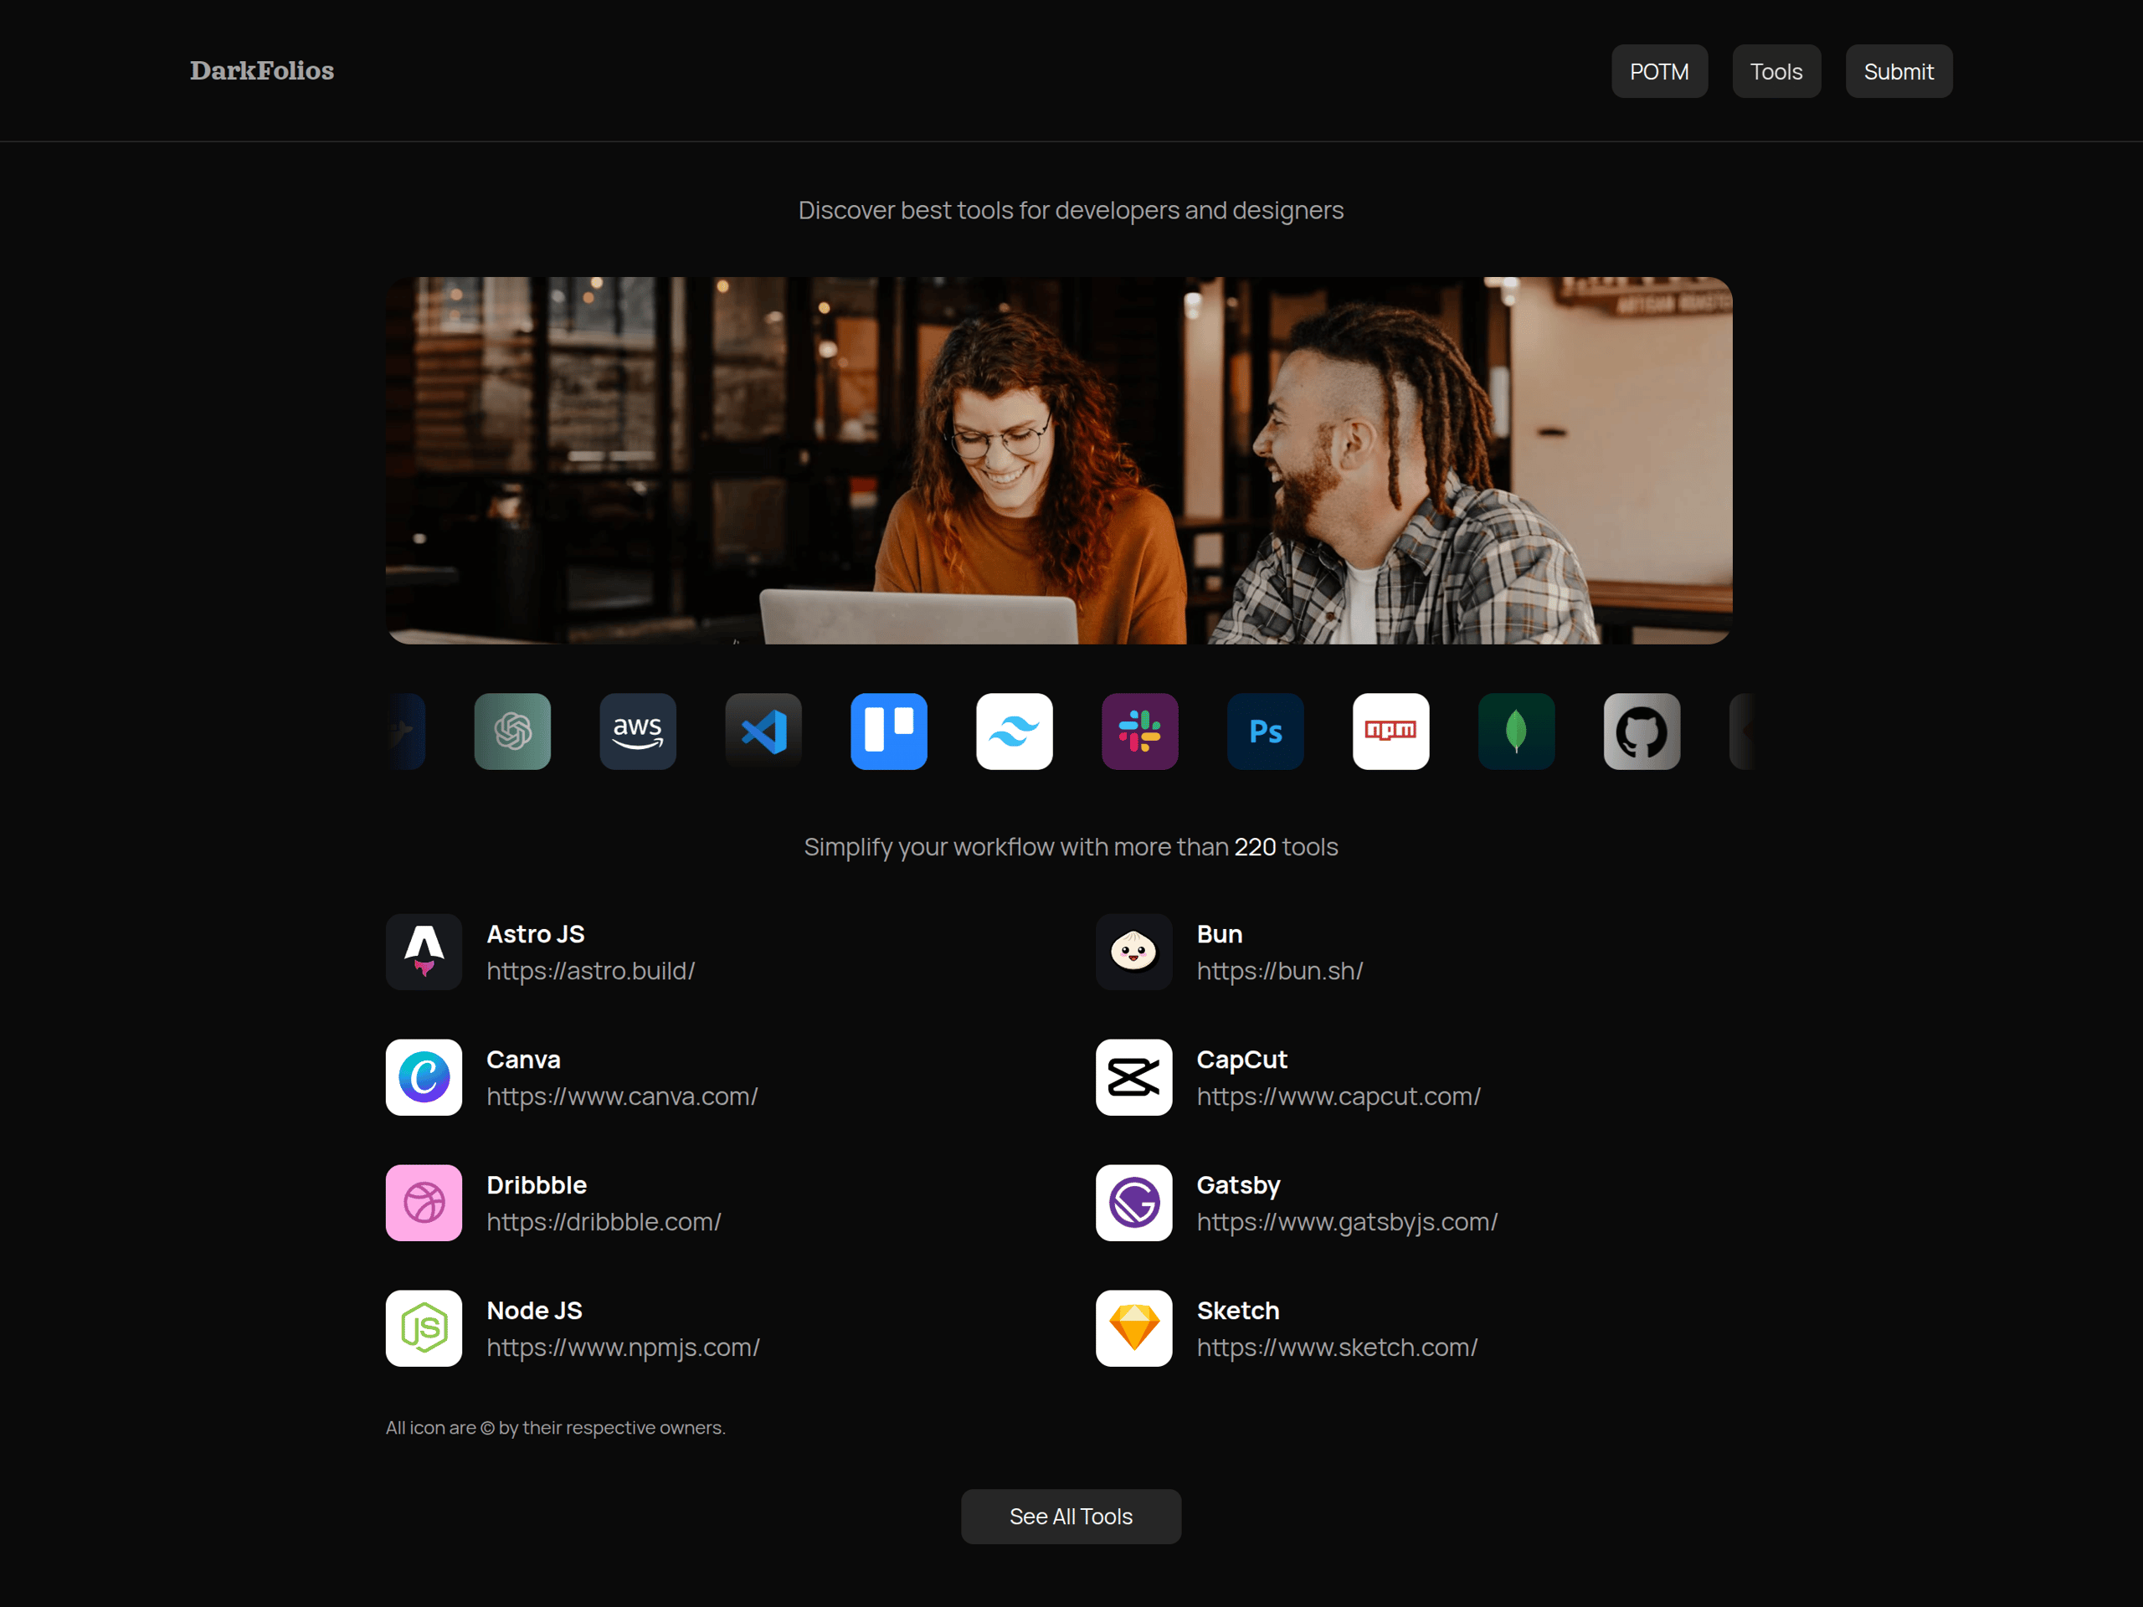
Task: Click the Astro JS logo icon
Action: tap(424, 951)
